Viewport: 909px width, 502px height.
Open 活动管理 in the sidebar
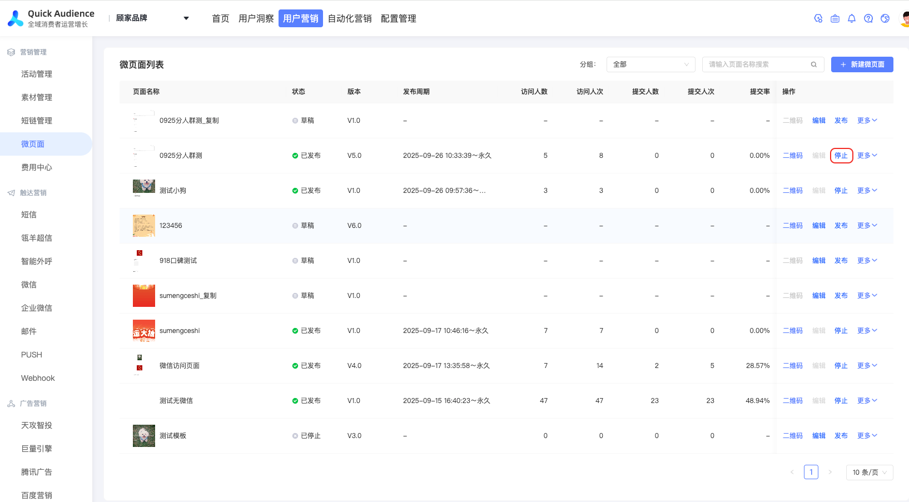point(37,74)
